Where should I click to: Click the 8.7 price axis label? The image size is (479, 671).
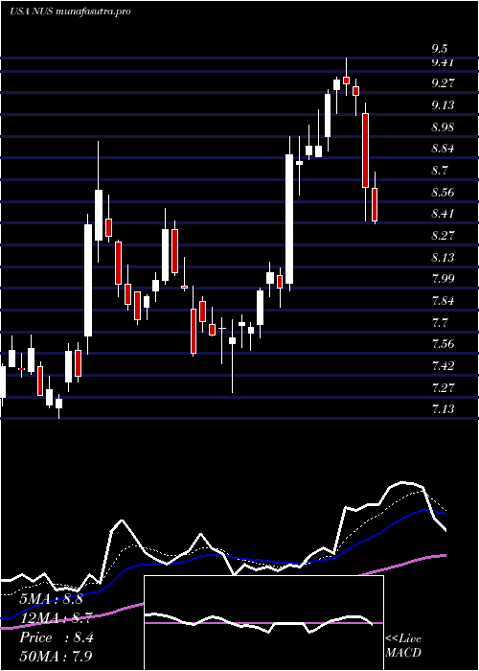point(439,171)
